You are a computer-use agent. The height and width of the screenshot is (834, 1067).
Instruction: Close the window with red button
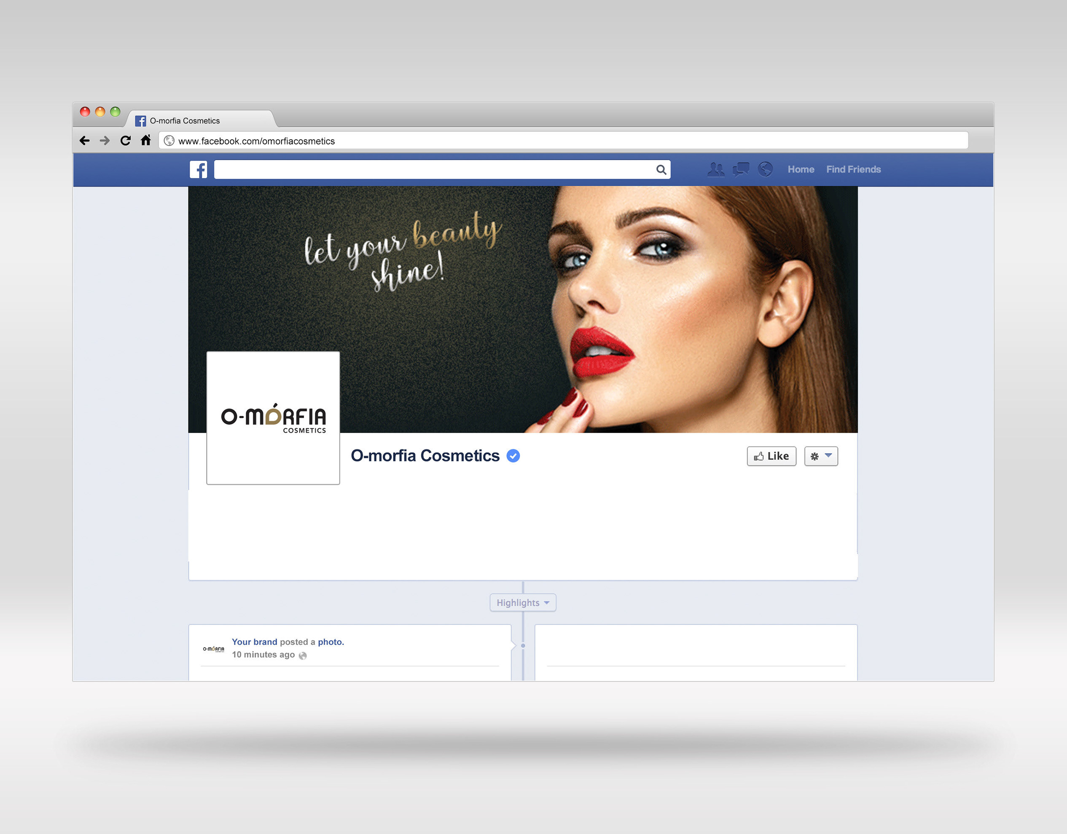pos(85,112)
